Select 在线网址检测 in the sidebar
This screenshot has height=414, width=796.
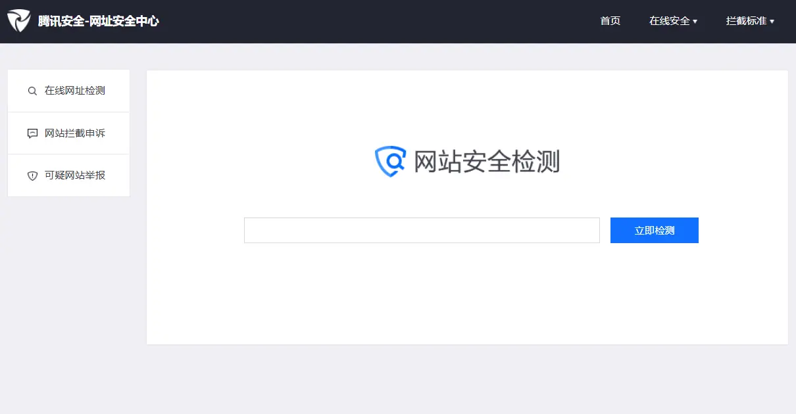(68, 91)
